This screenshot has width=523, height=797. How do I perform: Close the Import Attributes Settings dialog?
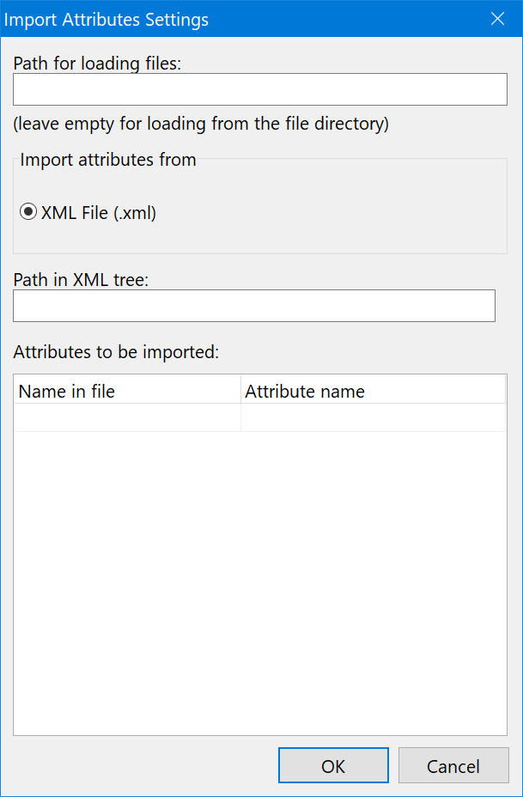tap(498, 18)
